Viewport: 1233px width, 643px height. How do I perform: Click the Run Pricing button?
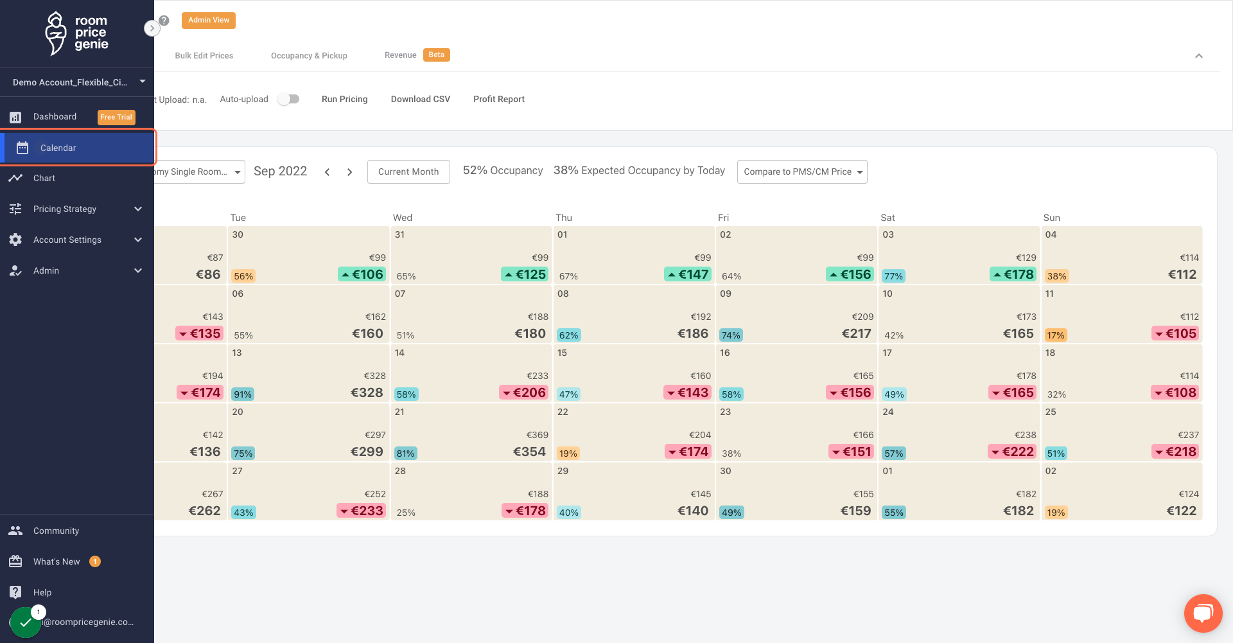click(345, 99)
